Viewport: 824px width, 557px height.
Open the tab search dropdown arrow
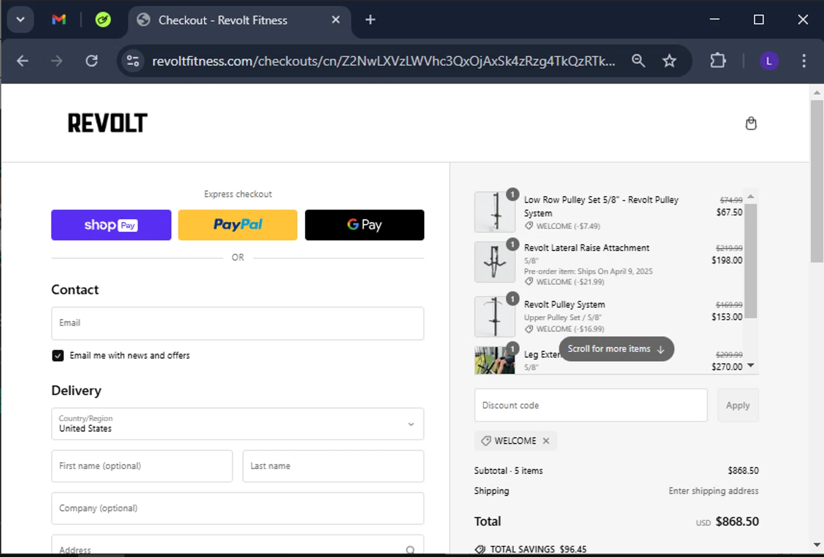(20, 20)
